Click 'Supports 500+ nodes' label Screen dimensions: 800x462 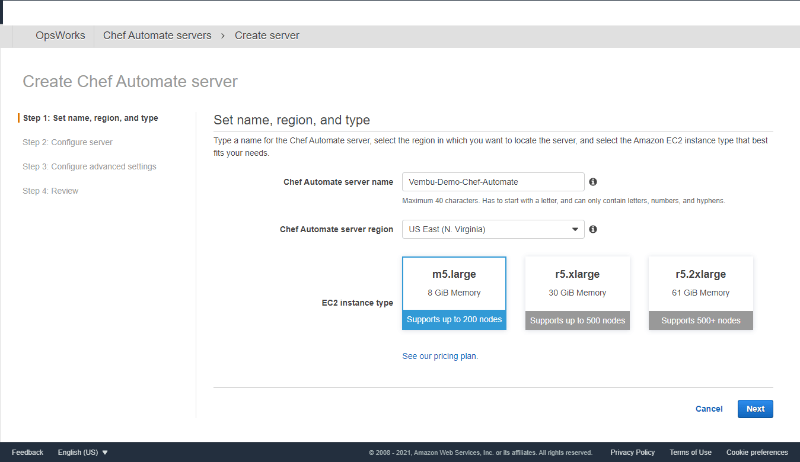(701, 320)
